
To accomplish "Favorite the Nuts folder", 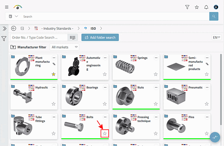I will pos(156,104).
